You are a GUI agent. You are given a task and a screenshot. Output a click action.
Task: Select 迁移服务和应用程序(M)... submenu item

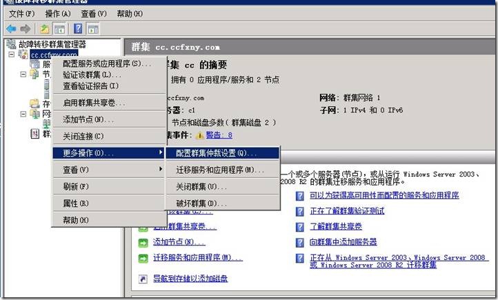223,170
